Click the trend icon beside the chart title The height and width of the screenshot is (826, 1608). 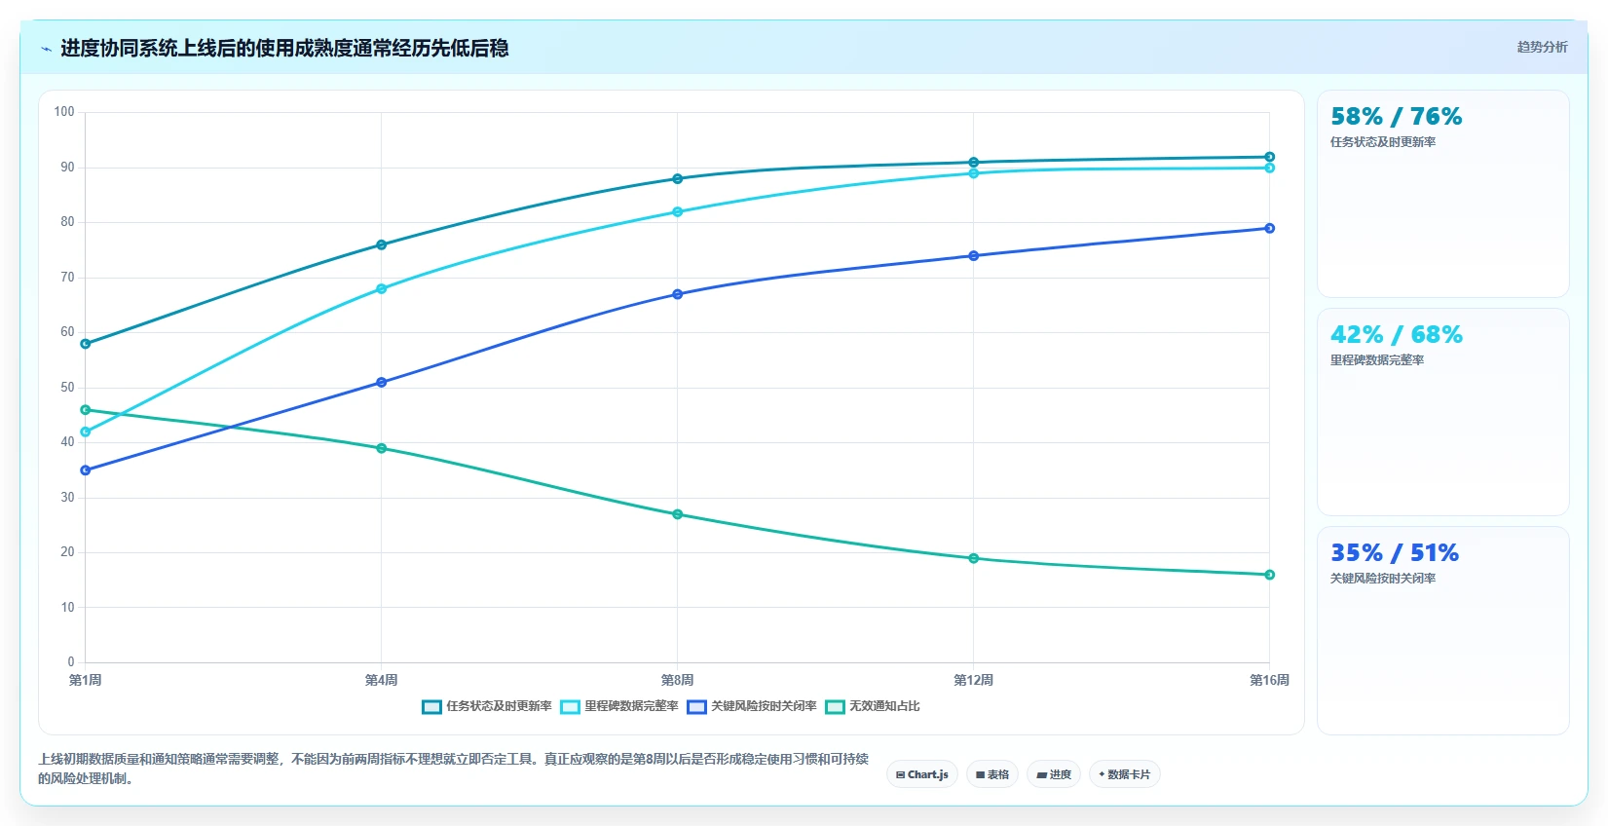[46, 49]
